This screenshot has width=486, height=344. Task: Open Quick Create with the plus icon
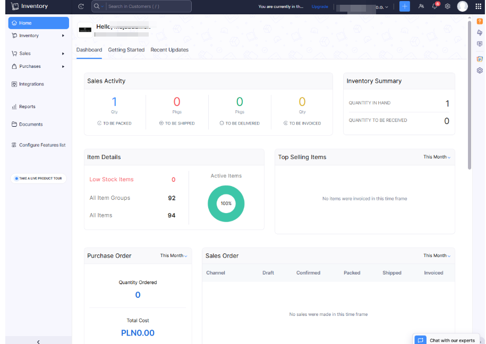click(x=404, y=6)
